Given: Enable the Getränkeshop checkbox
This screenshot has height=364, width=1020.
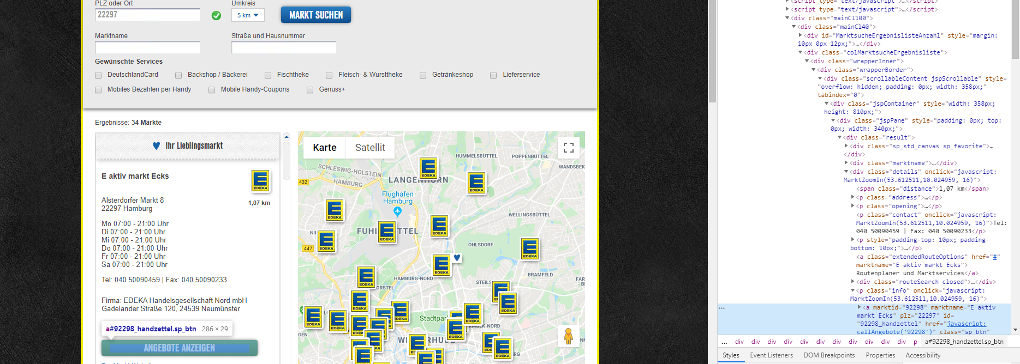Looking at the screenshot, I should [423, 75].
